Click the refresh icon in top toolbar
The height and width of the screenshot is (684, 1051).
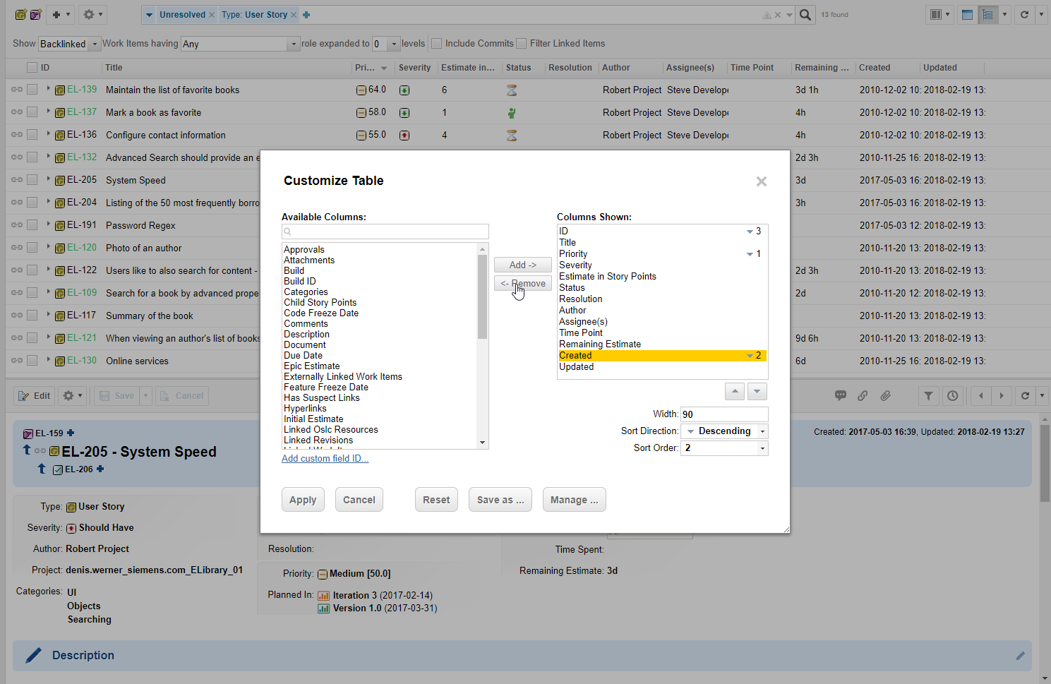(x=1024, y=15)
